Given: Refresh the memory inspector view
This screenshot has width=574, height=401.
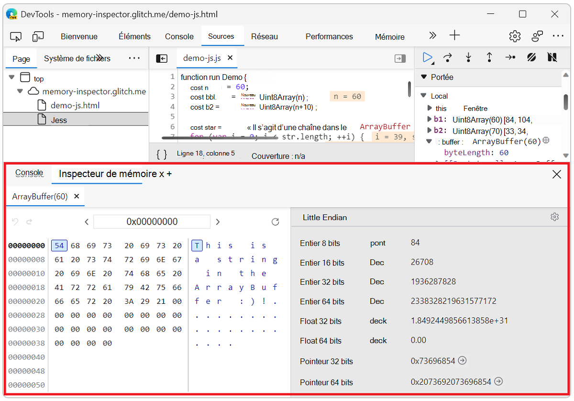Looking at the screenshot, I should (275, 222).
